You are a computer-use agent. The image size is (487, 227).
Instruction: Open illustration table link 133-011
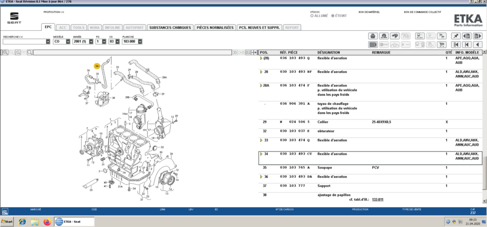click(x=378, y=200)
